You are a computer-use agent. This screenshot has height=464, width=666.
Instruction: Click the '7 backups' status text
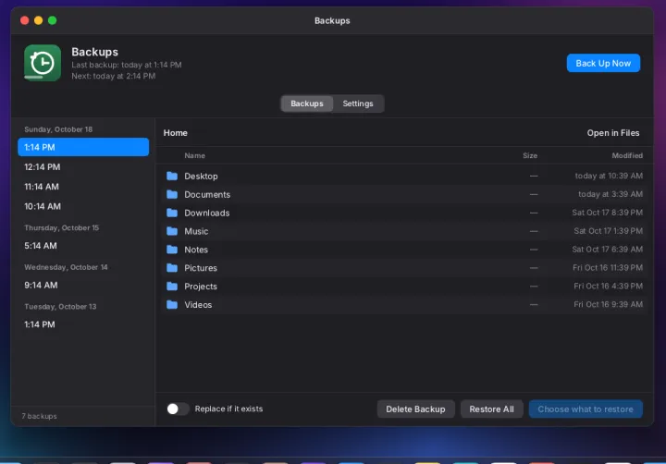[x=39, y=416]
